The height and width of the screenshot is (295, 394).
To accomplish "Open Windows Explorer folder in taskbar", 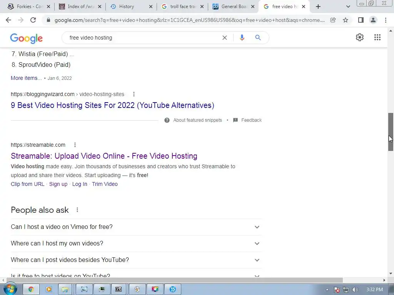I will [x=65, y=289].
